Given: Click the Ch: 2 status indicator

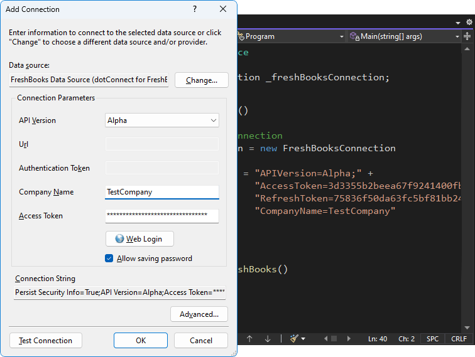Looking at the screenshot, I should (407, 339).
